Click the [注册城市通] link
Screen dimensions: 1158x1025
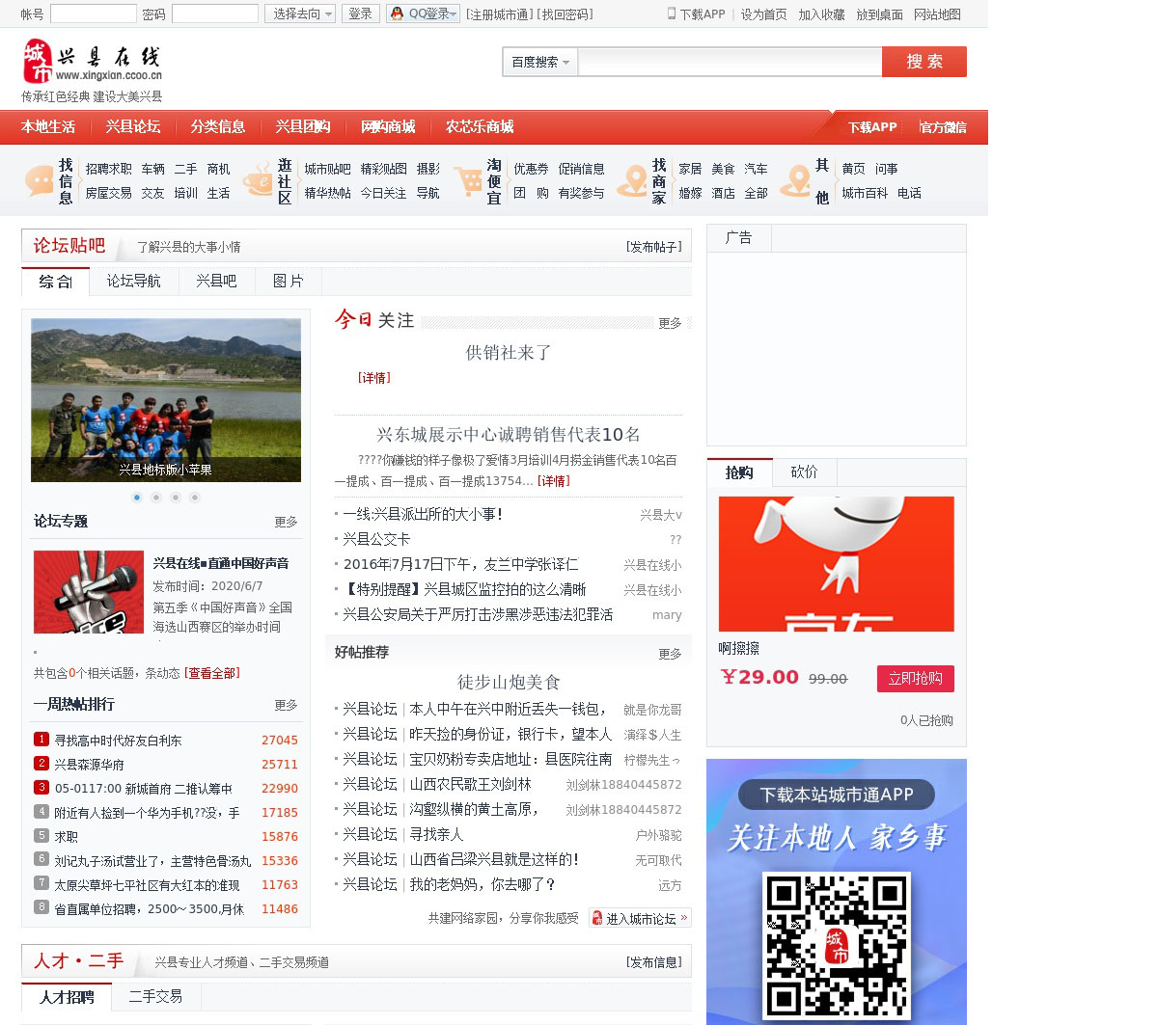(x=499, y=14)
